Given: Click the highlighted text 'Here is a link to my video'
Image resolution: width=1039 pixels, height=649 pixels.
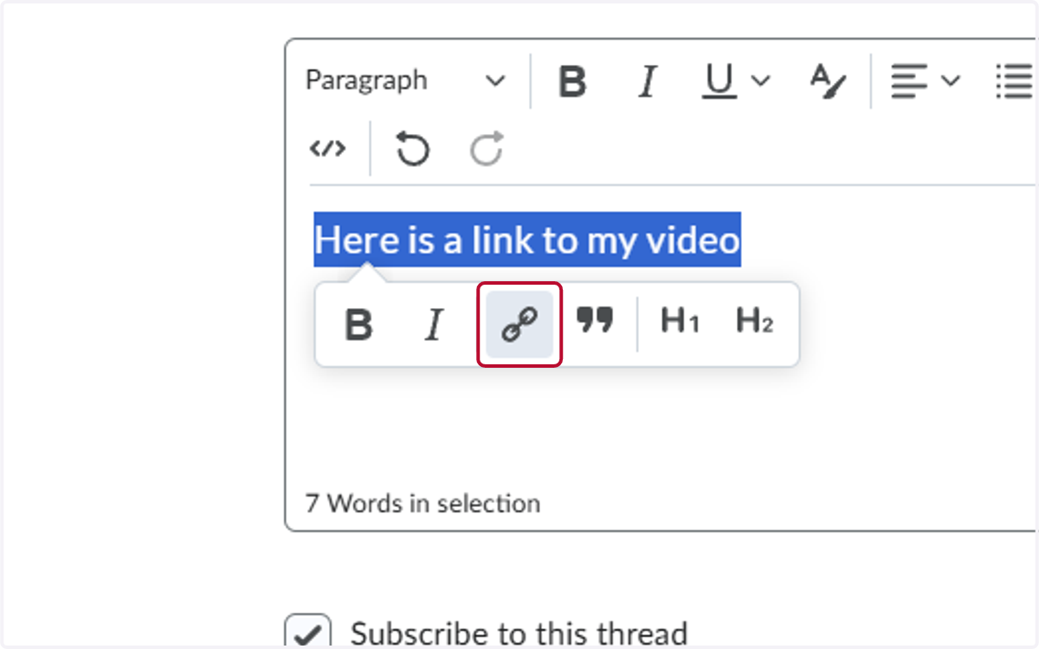Looking at the screenshot, I should coord(527,240).
